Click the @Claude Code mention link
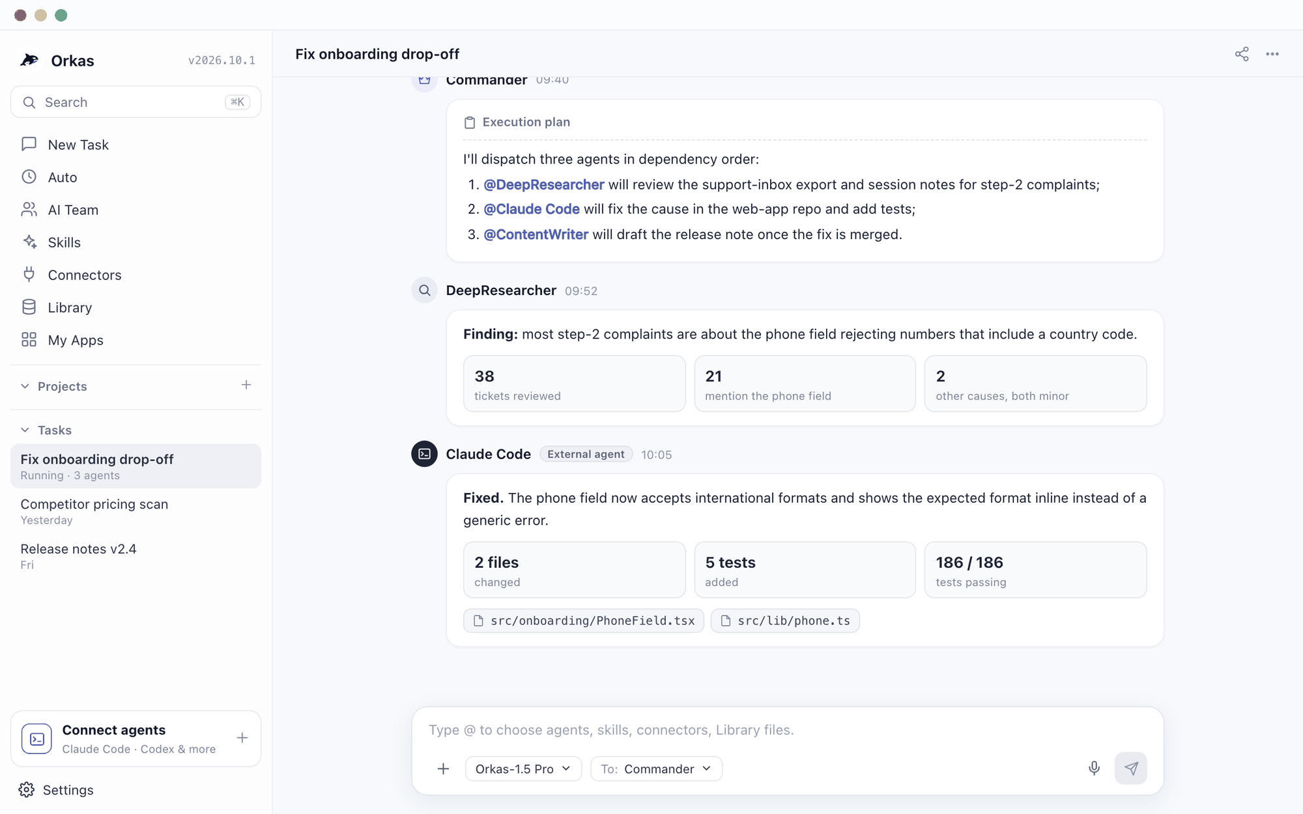The image size is (1303, 814). [532, 209]
